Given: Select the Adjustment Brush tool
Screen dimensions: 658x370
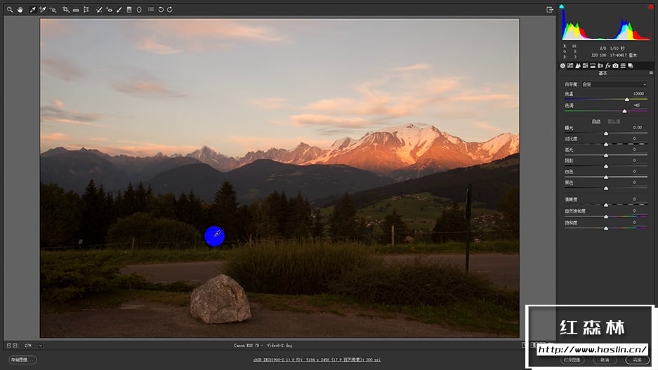Looking at the screenshot, I should [119, 10].
